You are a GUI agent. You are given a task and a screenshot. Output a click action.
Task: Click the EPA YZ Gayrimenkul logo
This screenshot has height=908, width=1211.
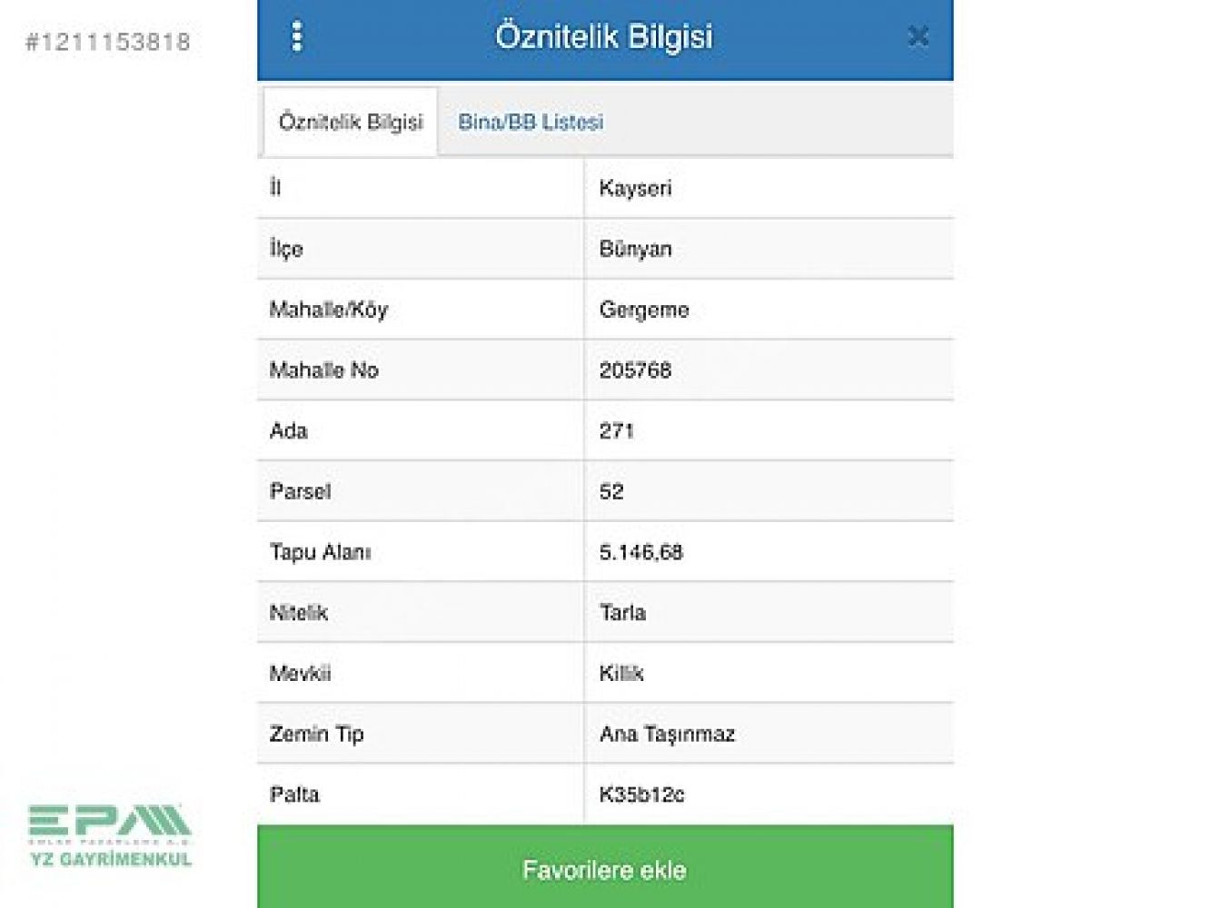[110, 835]
